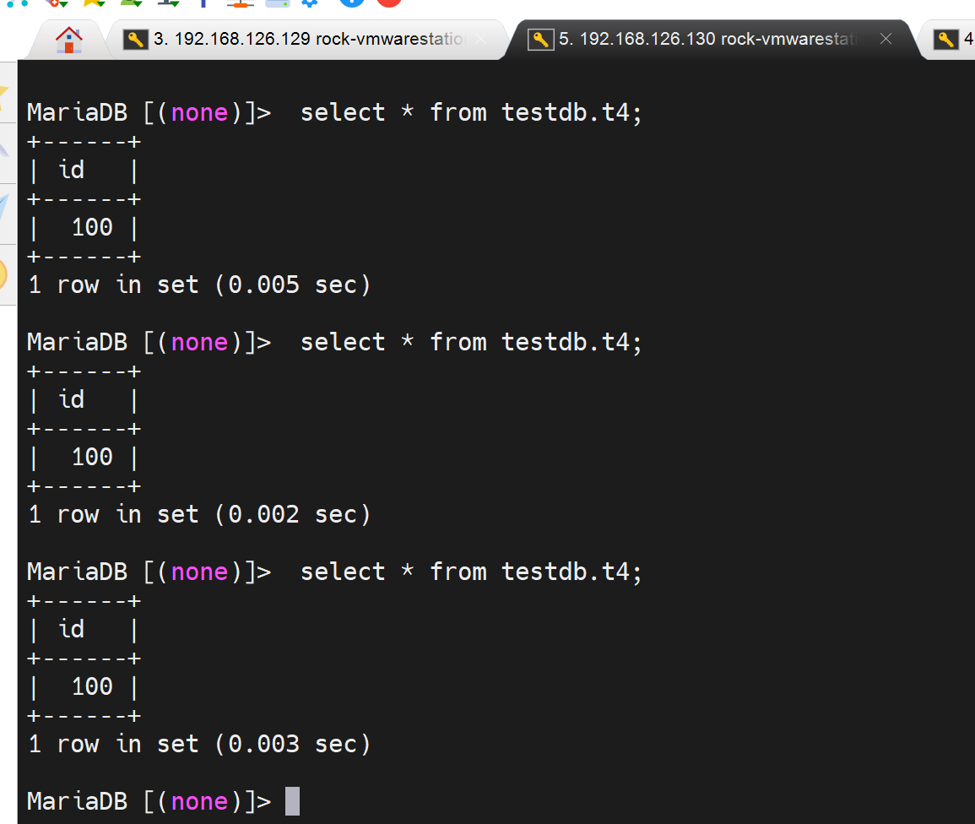
Task: Click the first 'select * from testdb.t4;' command
Action: click(x=471, y=112)
